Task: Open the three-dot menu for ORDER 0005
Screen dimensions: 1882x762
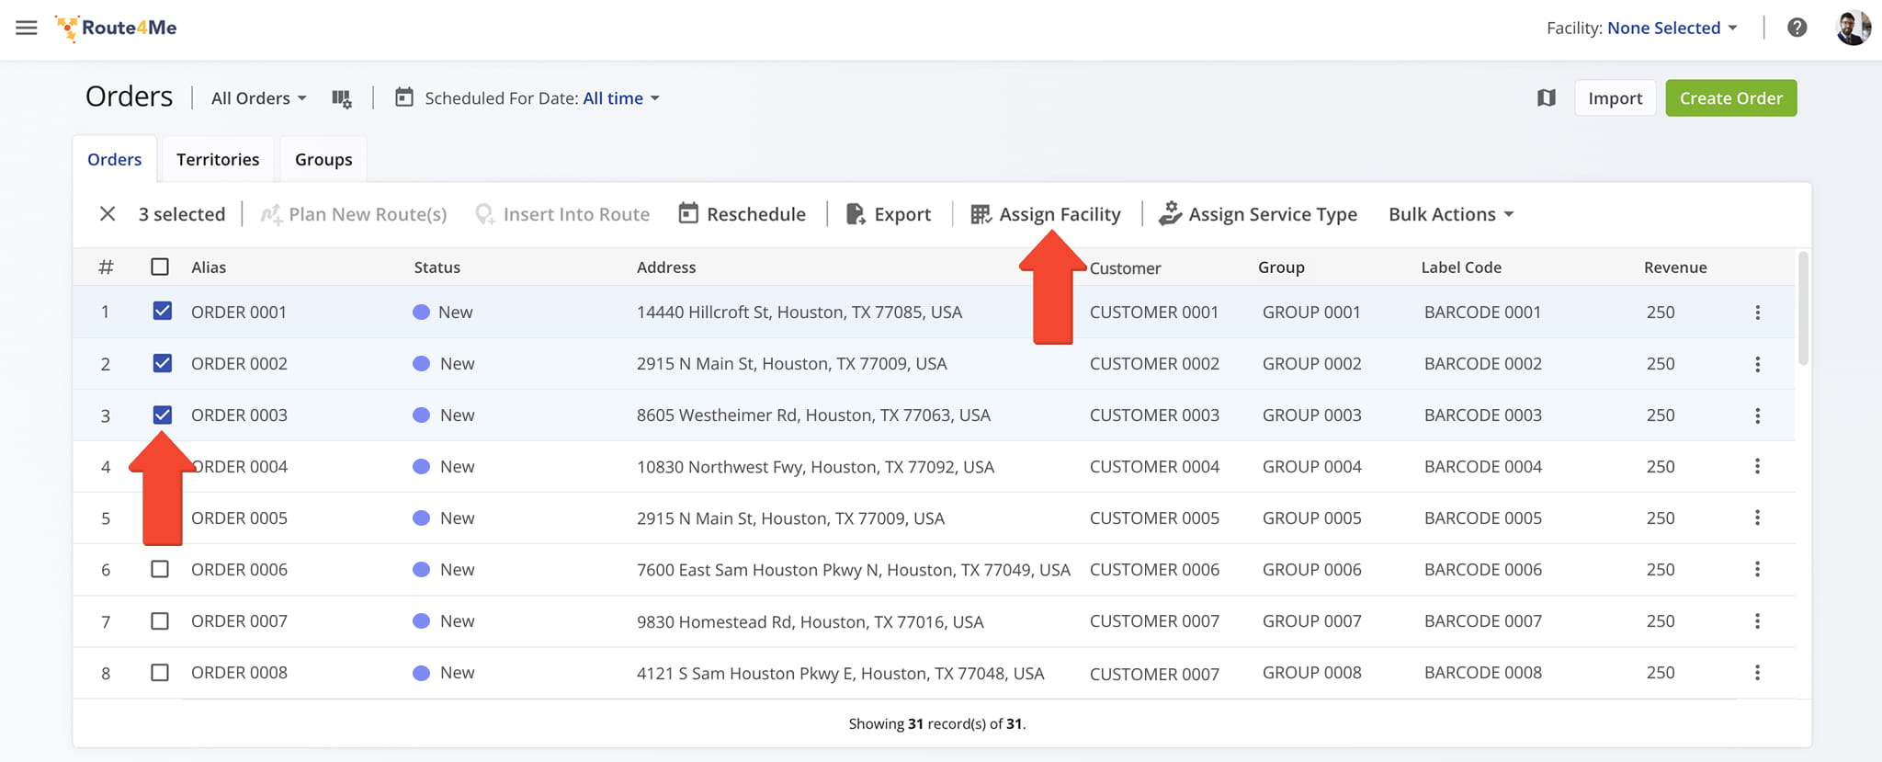Action: pos(1757,517)
